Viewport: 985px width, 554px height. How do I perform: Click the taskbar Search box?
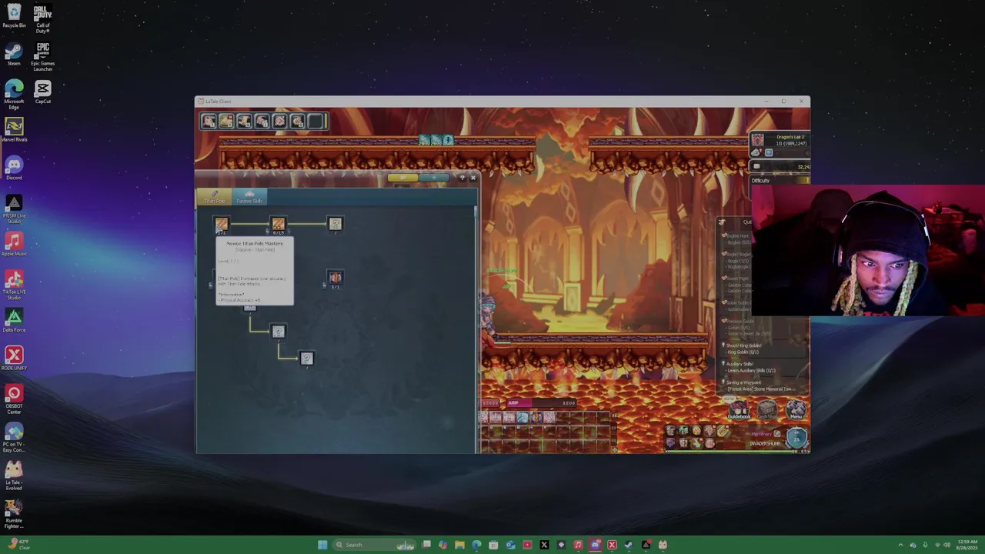click(x=375, y=545)
